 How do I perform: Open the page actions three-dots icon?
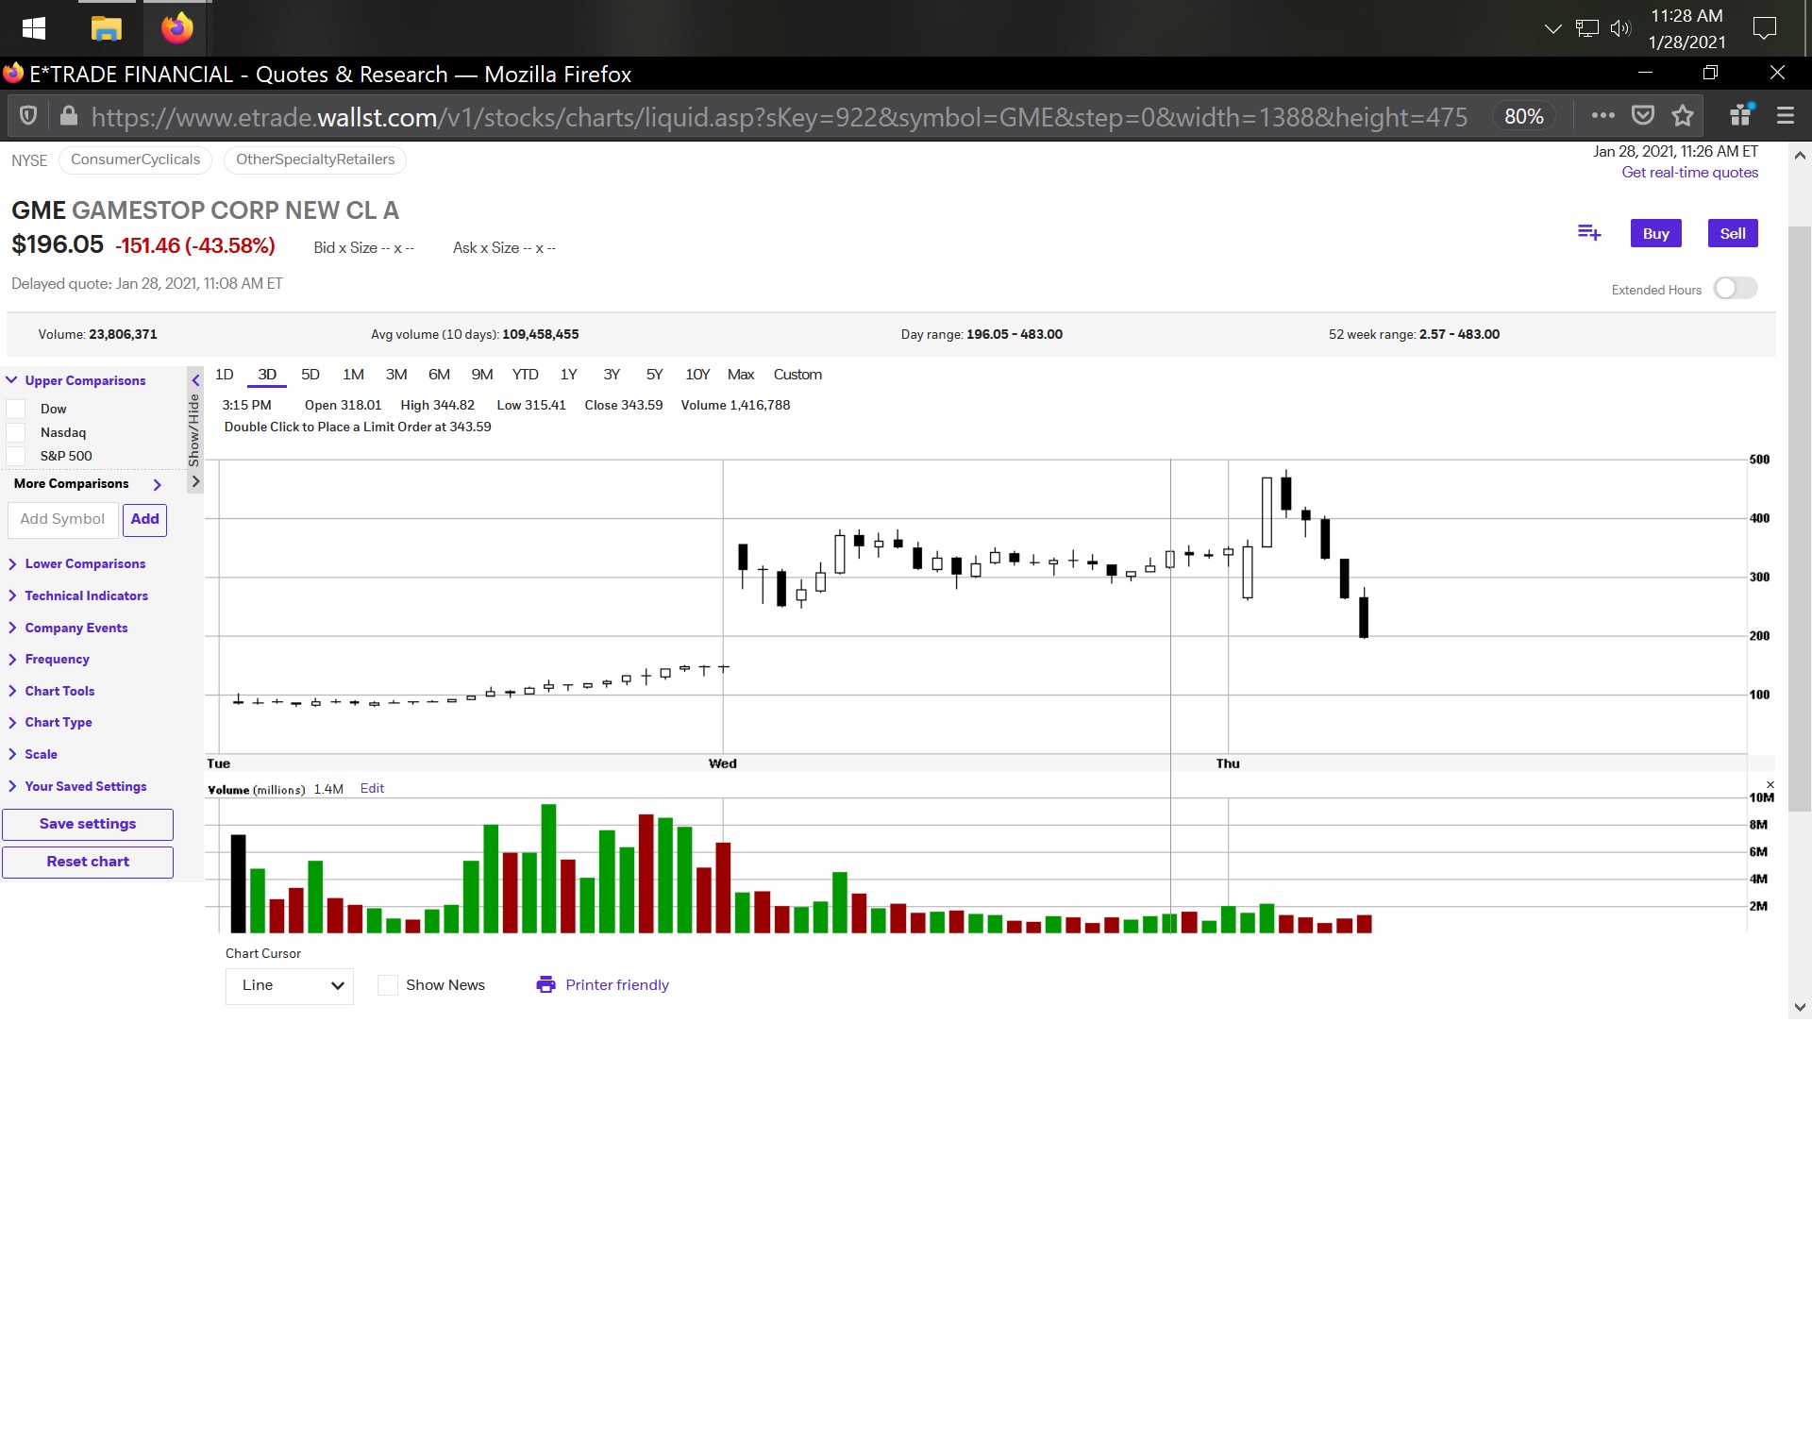tap(1602, 116)
